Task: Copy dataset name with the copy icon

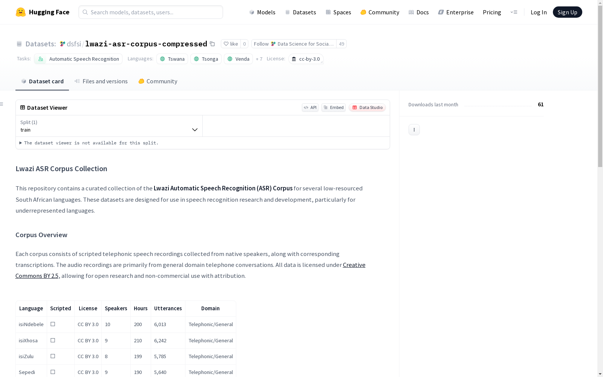Action: coord(212,44)
